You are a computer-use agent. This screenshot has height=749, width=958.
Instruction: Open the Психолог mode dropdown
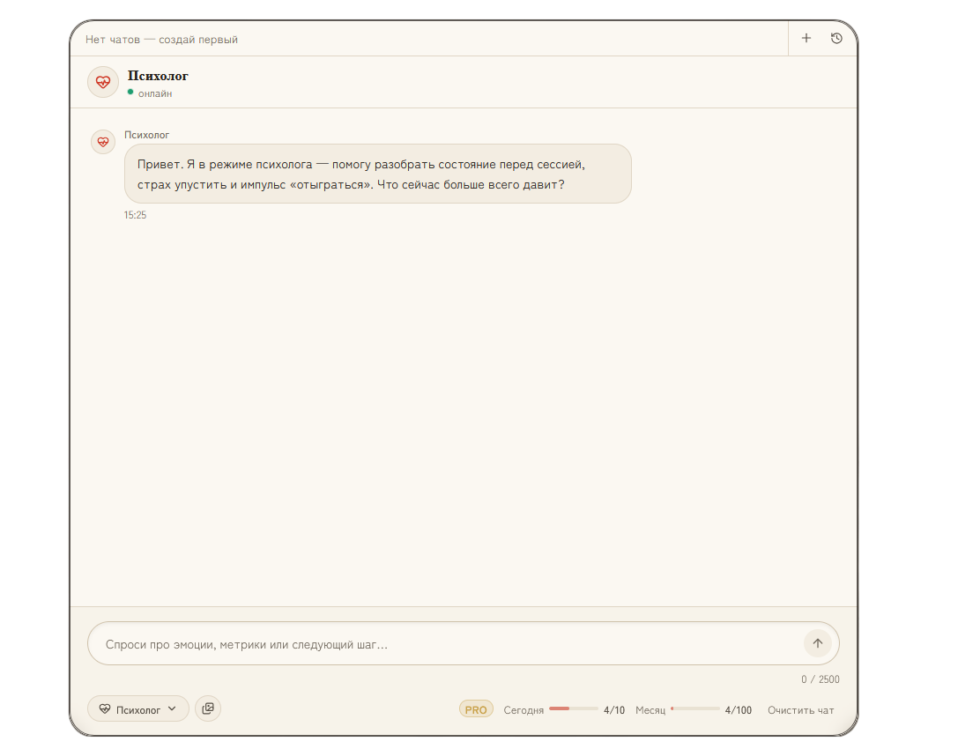138,708
